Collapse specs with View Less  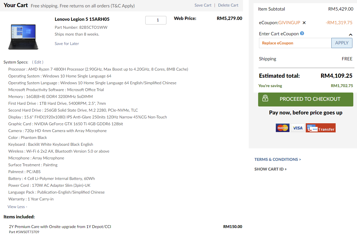[17, 207]
